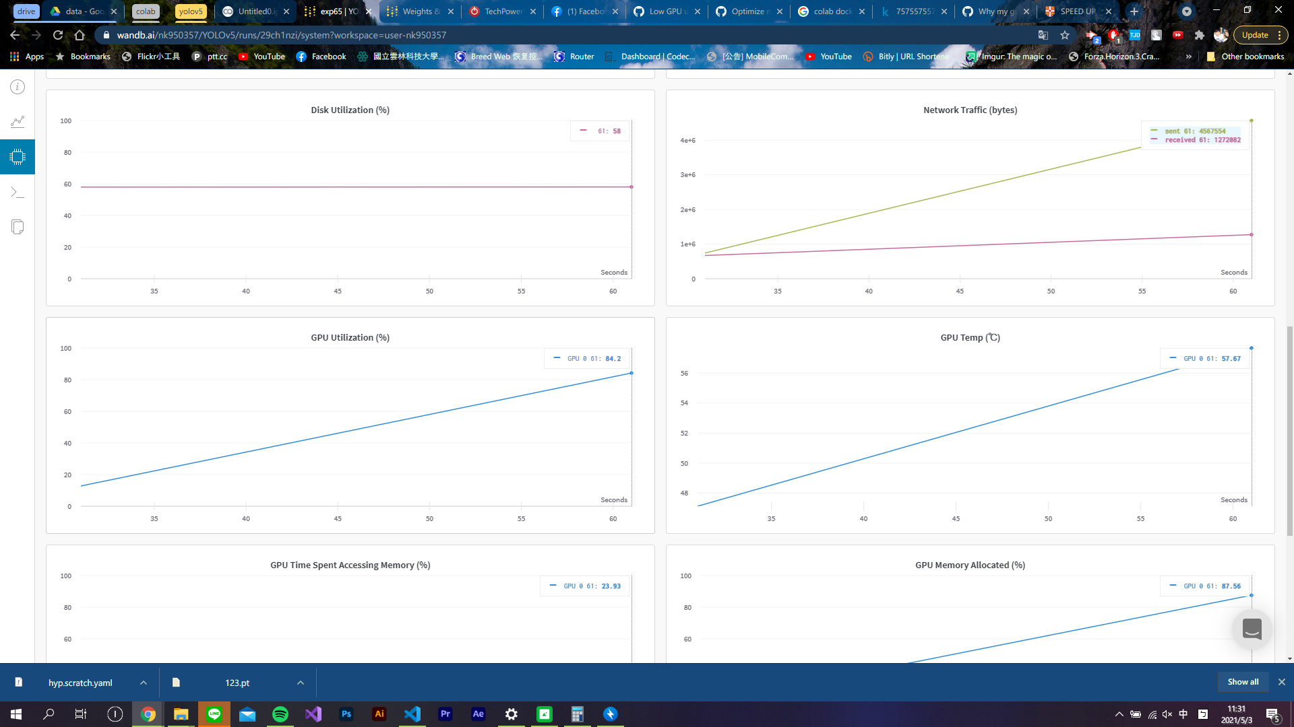Open the Files panel in the sidebar
This screenshot has width=1294, height=727.
tap(18, 227)
